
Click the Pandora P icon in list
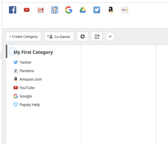tap(16, 71)
